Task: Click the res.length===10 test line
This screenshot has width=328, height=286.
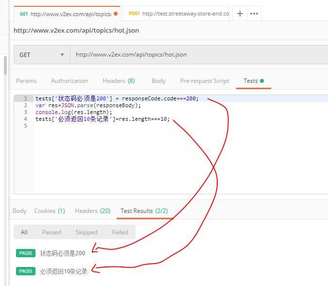Action: tap(103, 119)
